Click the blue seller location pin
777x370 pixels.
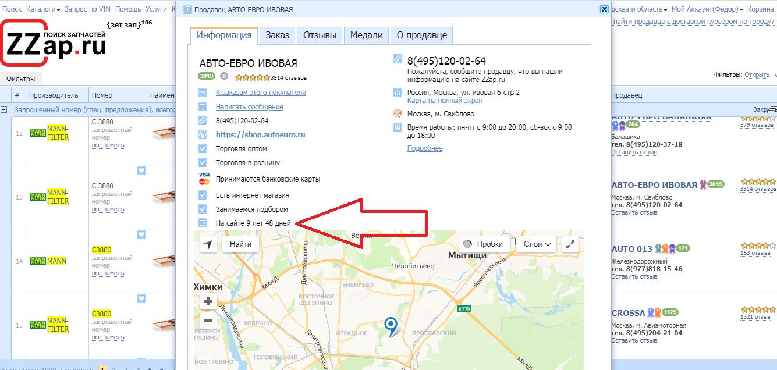(392, 325)
